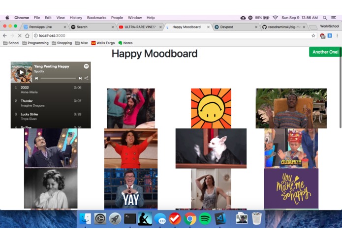The image size is (342, 243).
Task: Open the Bookmarks menu
Action: point(96,18)
